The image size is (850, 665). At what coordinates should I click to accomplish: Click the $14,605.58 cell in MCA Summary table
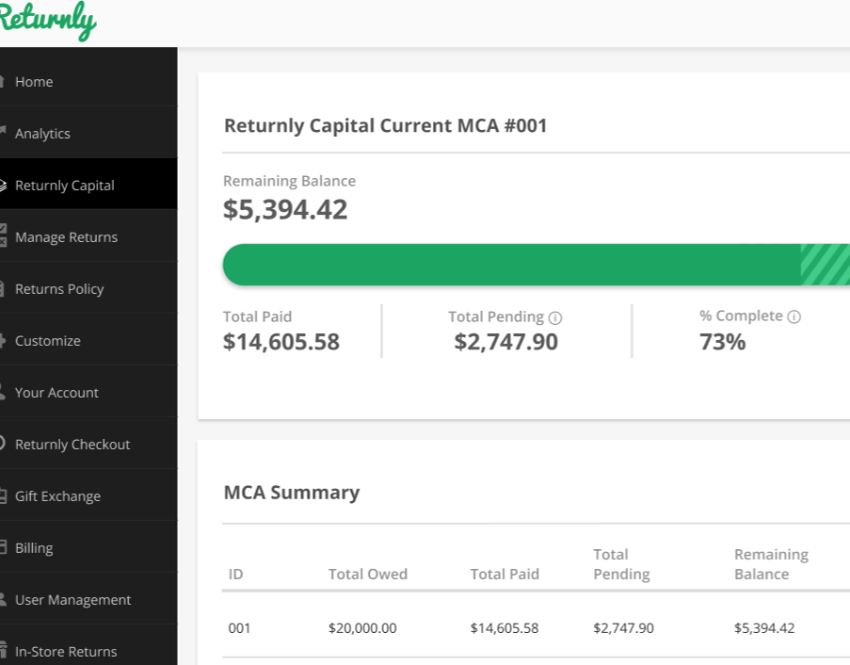[x=505, y=628]
